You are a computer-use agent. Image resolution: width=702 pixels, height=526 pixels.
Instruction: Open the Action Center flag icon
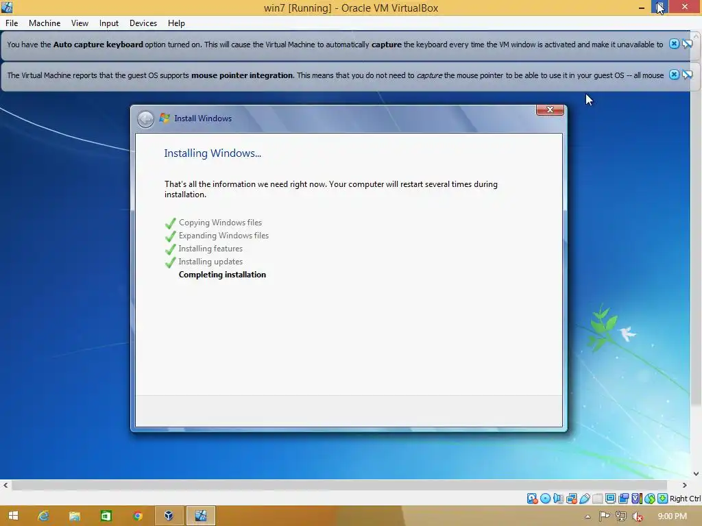click(x=605, y=516)
